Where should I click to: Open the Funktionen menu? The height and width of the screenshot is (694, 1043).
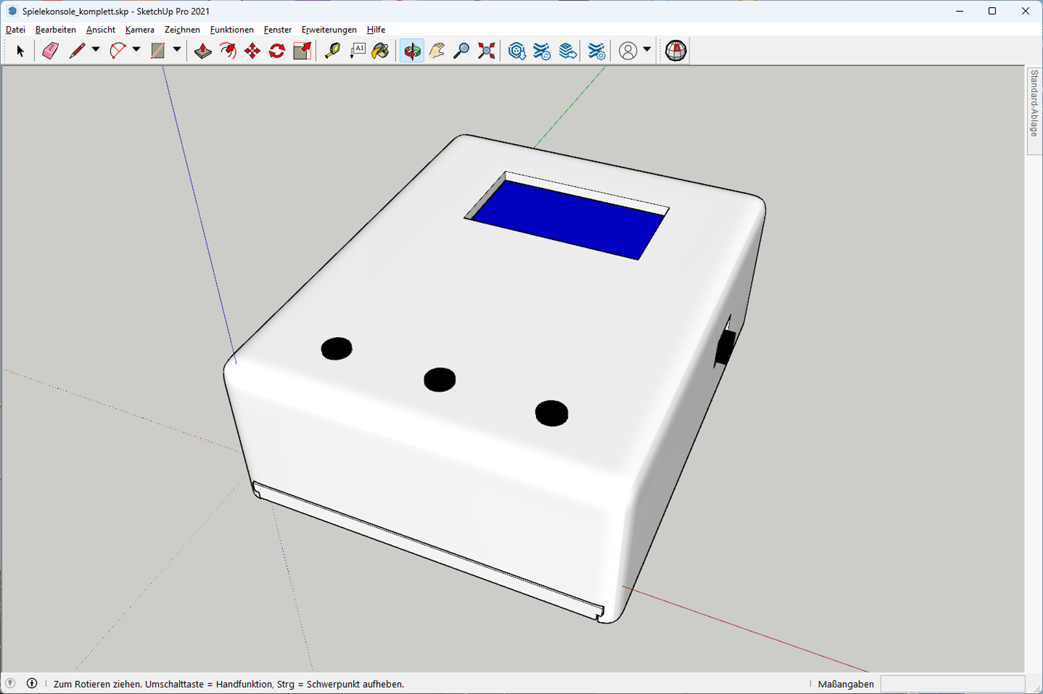click(x=231, y=30)
